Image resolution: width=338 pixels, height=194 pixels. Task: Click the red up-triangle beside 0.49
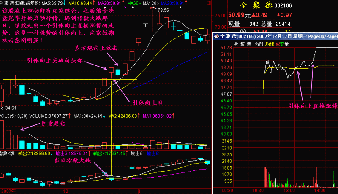253,16
